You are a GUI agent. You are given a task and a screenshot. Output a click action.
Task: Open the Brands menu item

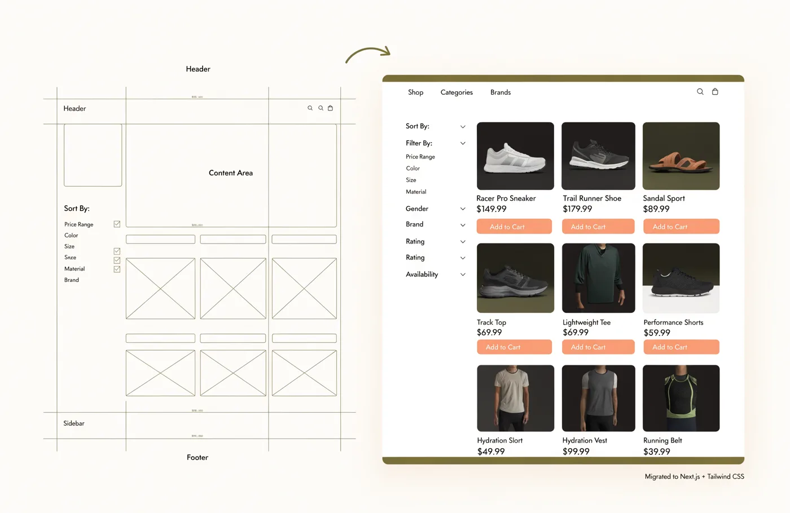click(x=501, y=92)
